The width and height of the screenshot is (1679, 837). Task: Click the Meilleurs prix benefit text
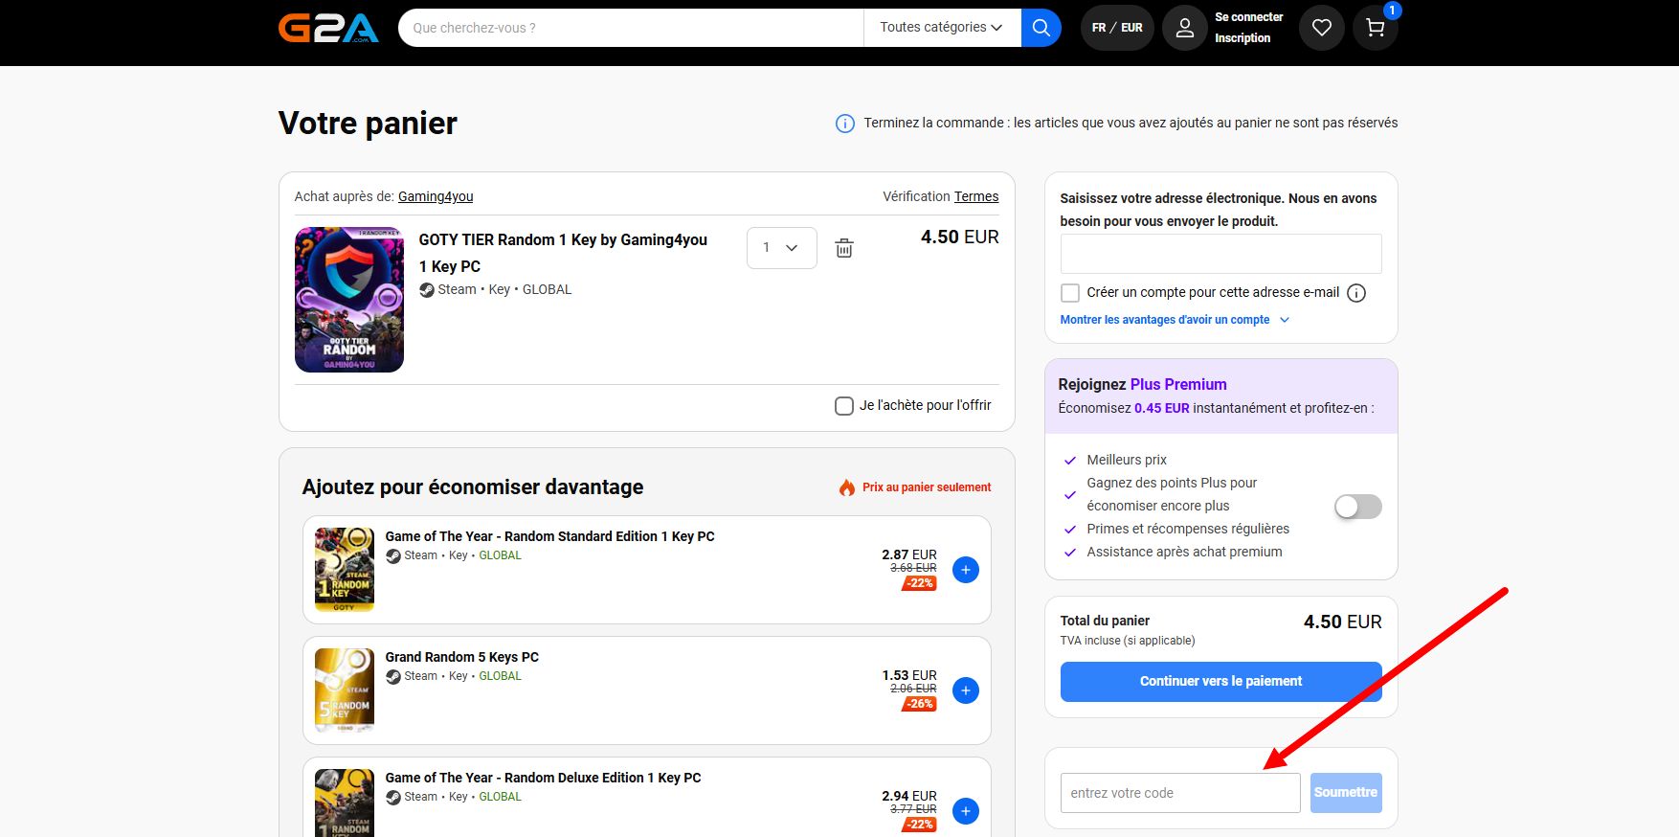coord(1127,460)
